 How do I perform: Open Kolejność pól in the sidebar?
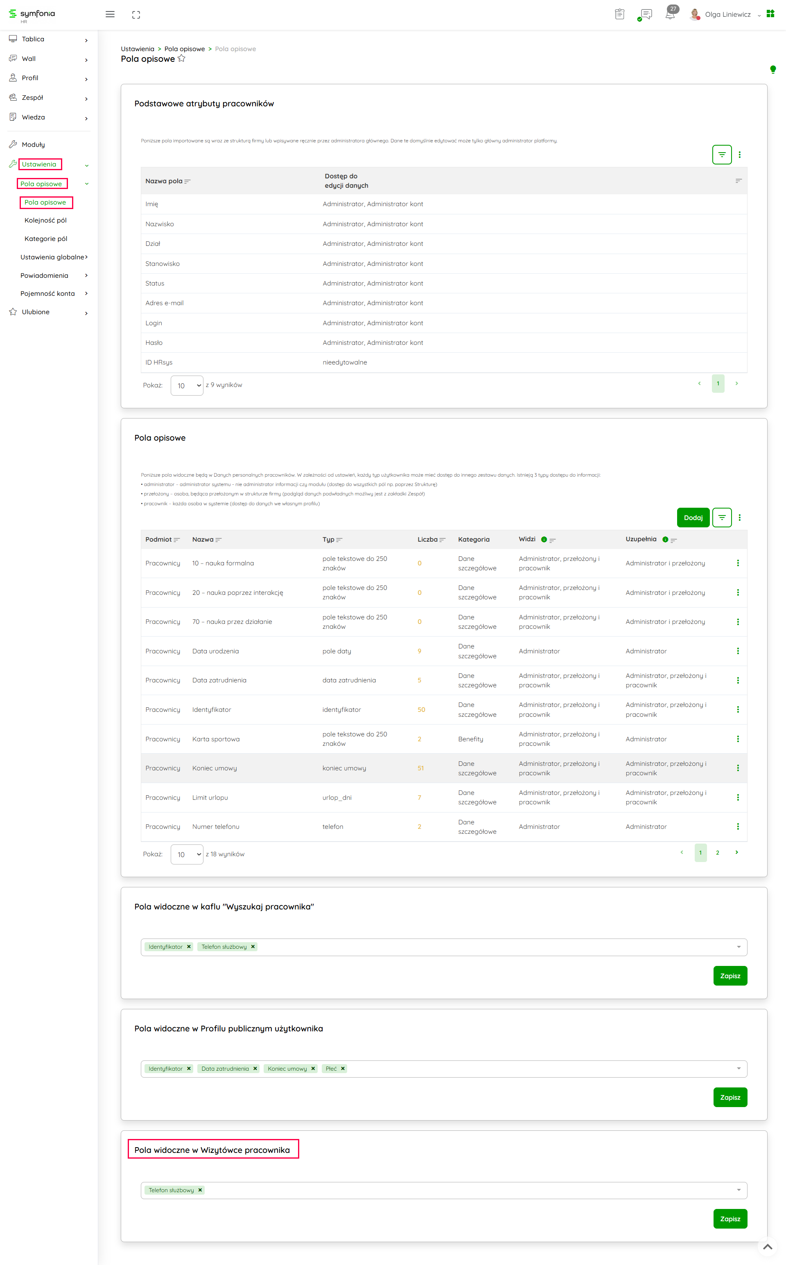pyautogui.click(x=46, y=220)
